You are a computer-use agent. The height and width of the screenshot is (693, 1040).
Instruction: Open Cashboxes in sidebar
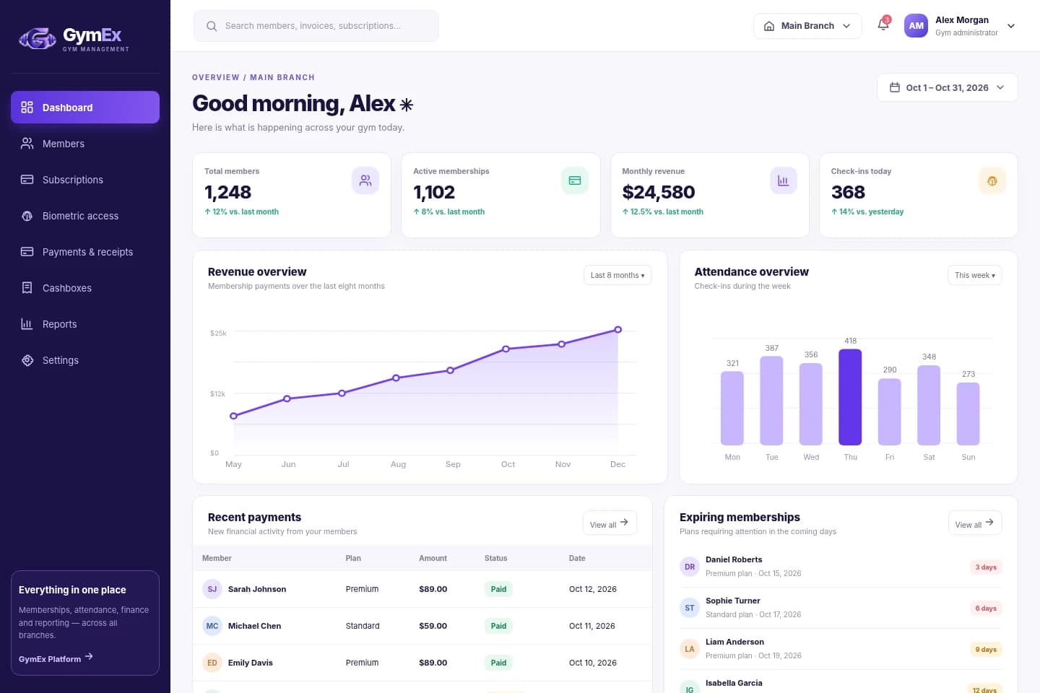pyautogui.click(x=85, y=288)
